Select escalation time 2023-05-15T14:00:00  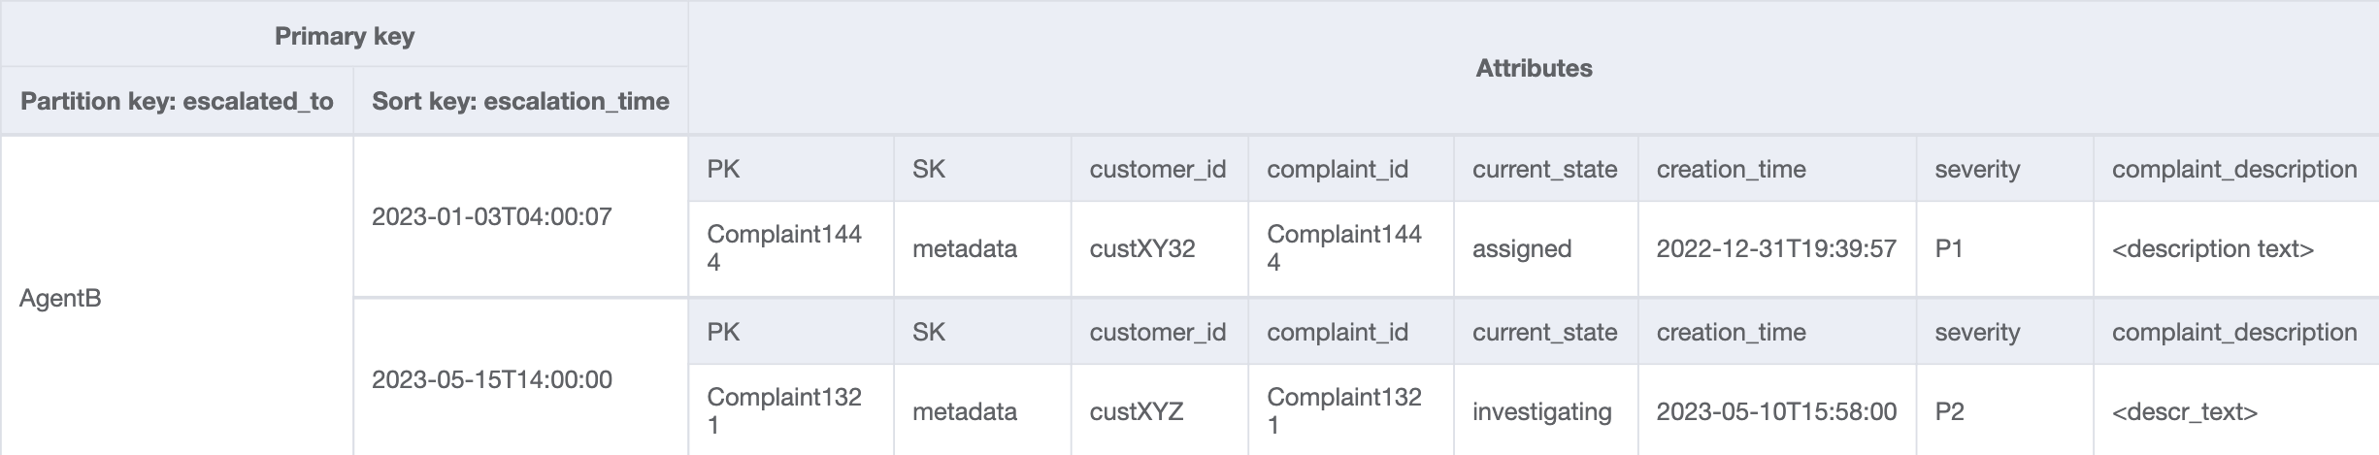[x=491, y=379]
